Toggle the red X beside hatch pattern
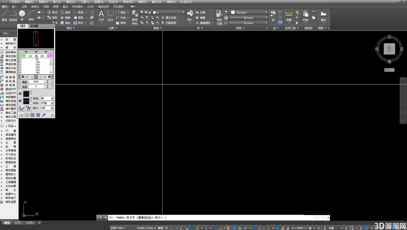 tap(20, 94)
